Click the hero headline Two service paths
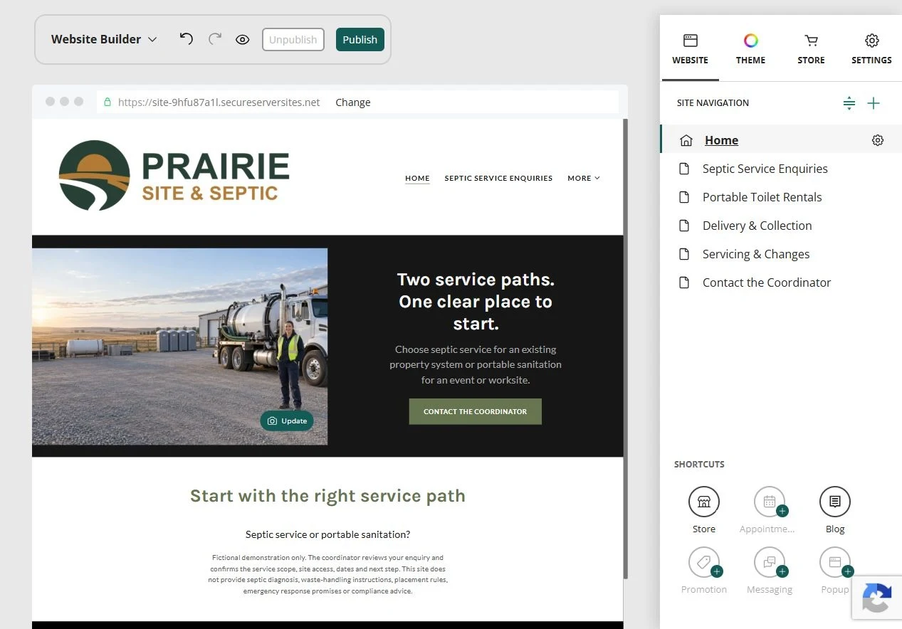This screenshot has height=629, width=902. click(x=476, y=301)
